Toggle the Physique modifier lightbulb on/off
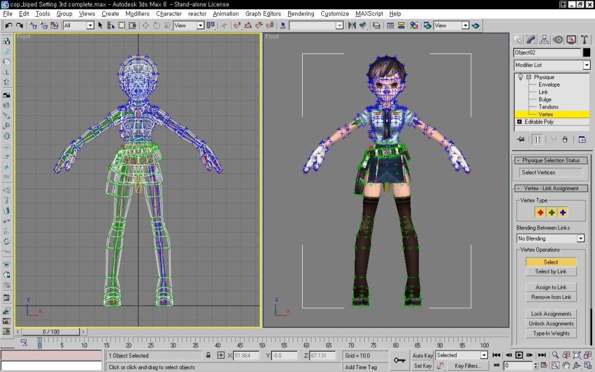 (x=520, y=77)
